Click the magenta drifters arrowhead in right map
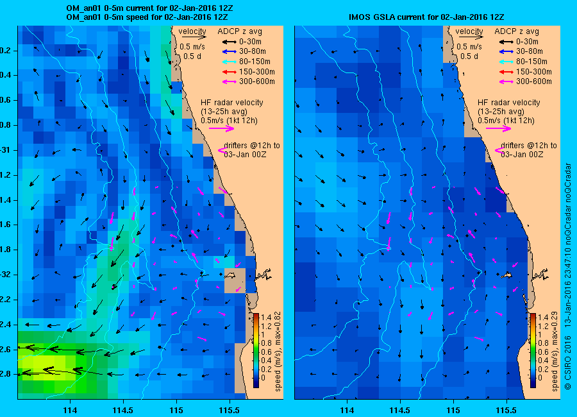Viewport: 577px width, 417px height. pyautogui.click(x=499, y=150)
